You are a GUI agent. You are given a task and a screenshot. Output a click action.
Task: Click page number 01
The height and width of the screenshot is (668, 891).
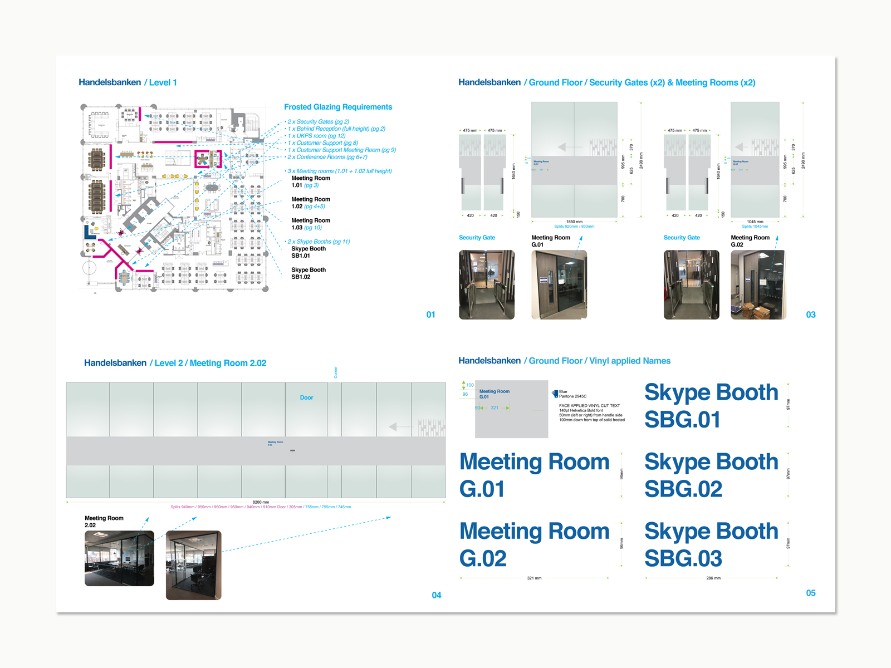point(430,315)
